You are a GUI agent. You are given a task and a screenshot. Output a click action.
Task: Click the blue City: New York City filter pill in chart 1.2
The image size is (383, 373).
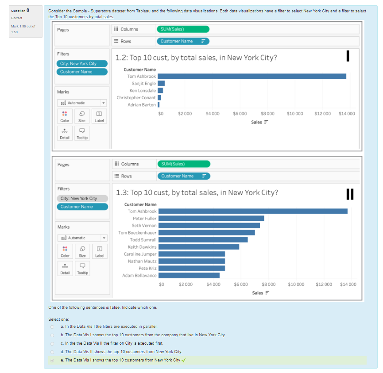tap(82, 64)
